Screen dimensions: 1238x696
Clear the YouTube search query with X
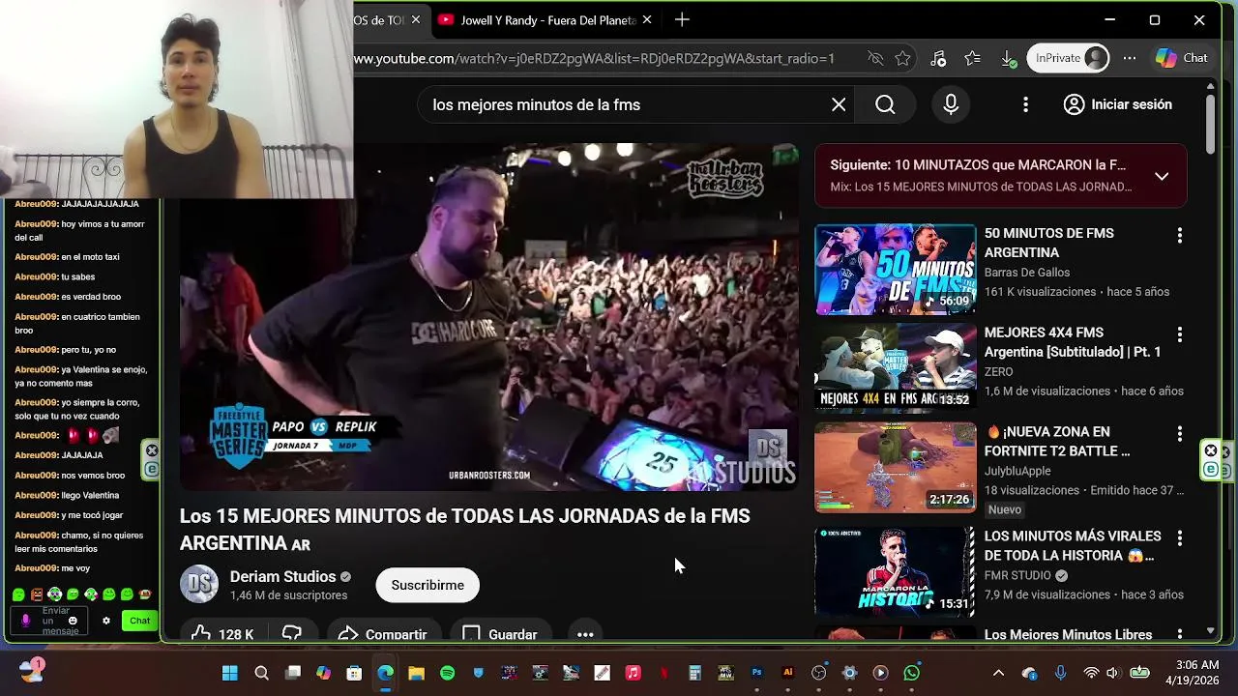pyautogui.click(x=839, y=104)
